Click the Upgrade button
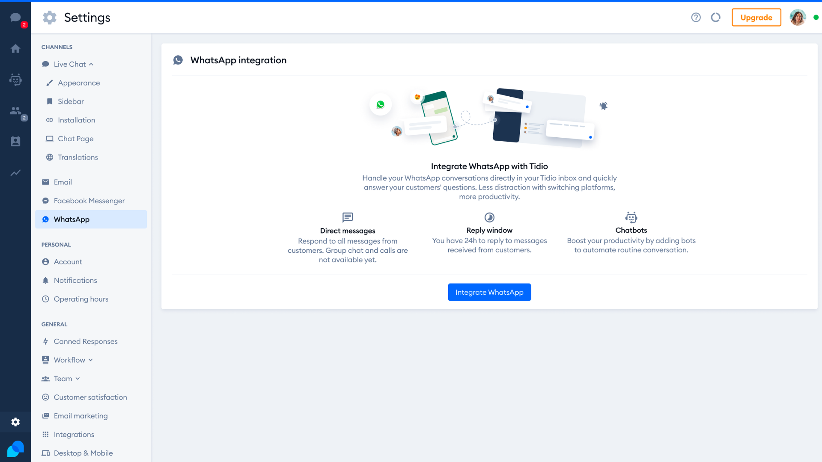The image size is (822, 462). [756, 18]
